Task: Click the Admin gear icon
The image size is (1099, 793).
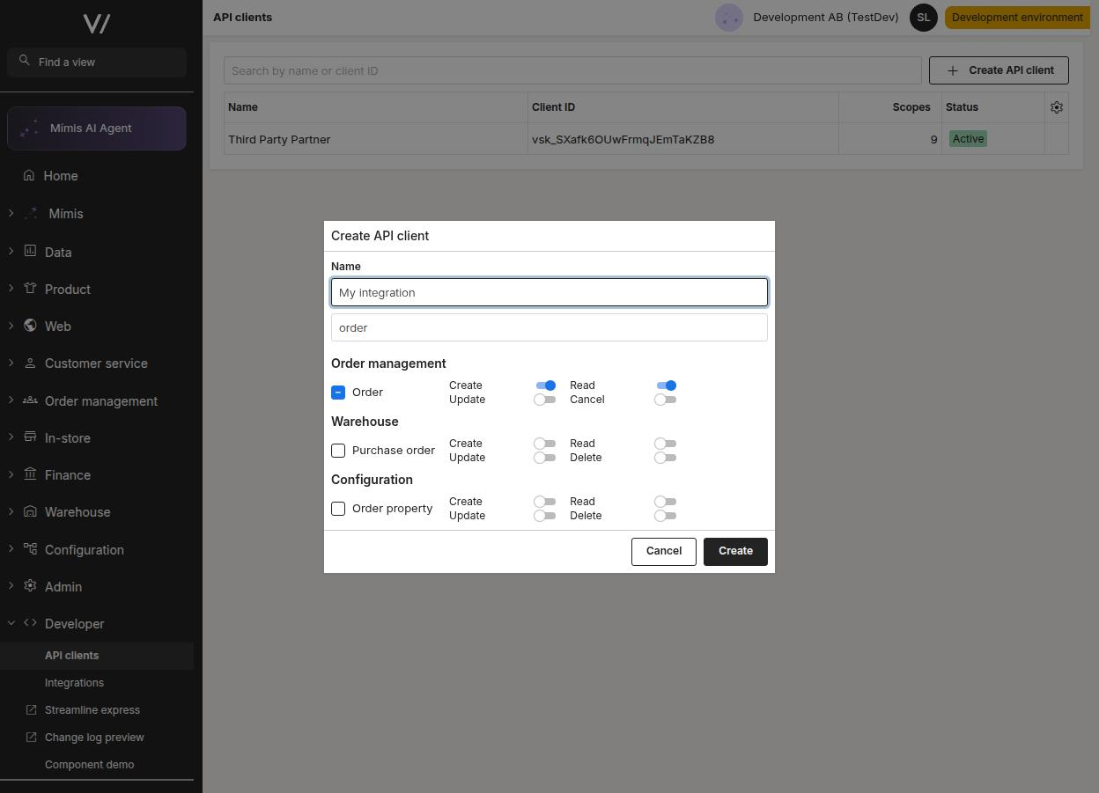Action: (x=30, y=585)
